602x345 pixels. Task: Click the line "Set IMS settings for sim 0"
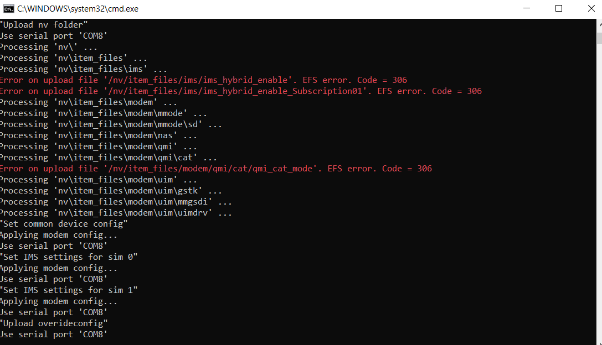point(69,257)
